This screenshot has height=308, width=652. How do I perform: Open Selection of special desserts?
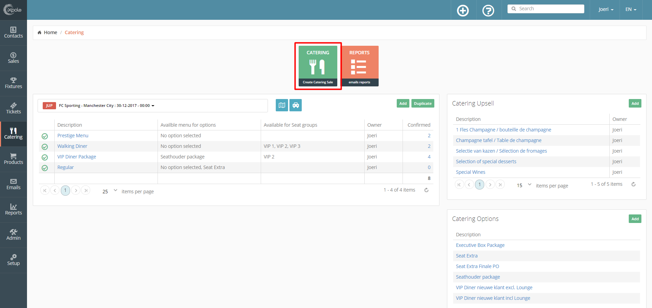(x=486, y=162)
